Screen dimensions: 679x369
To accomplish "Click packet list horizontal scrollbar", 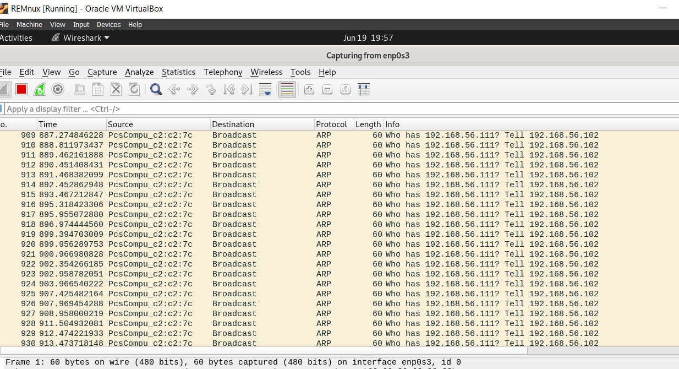I will tap(264, 351).
